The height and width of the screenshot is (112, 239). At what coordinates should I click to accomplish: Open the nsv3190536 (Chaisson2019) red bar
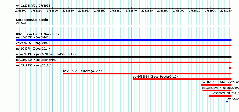(124, 62)
